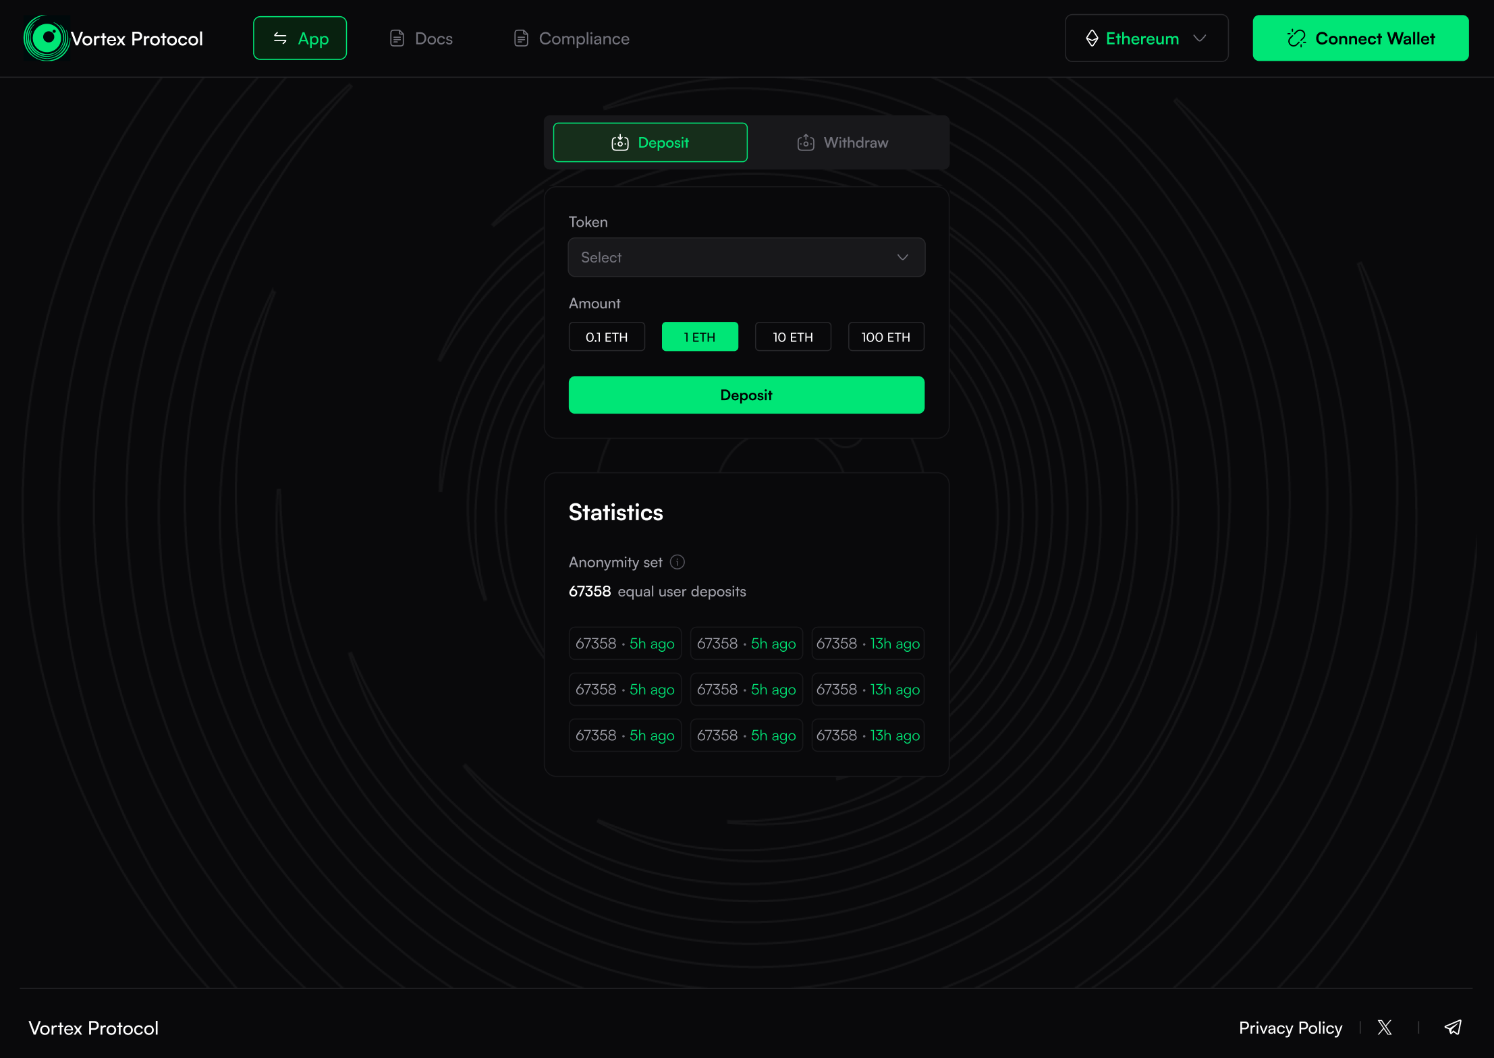This screenshot has height=1058, width=1494.
Task: Click the Ethereum diamond icon
Action: (1092, 38)
